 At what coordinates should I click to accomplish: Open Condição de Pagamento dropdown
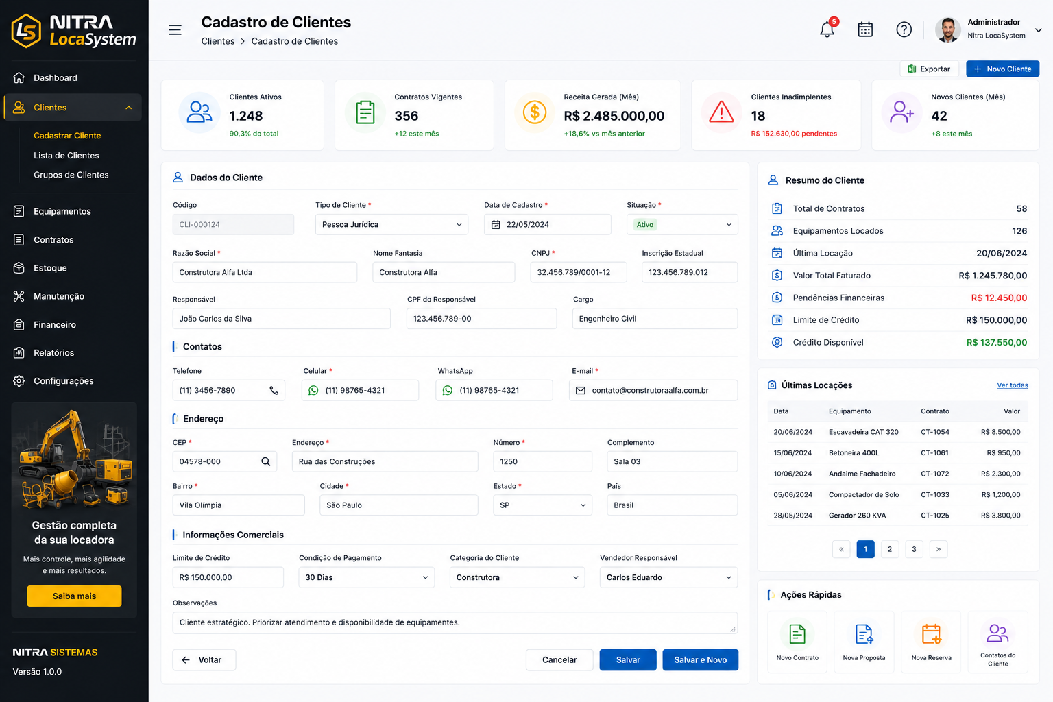coord(367,577)
